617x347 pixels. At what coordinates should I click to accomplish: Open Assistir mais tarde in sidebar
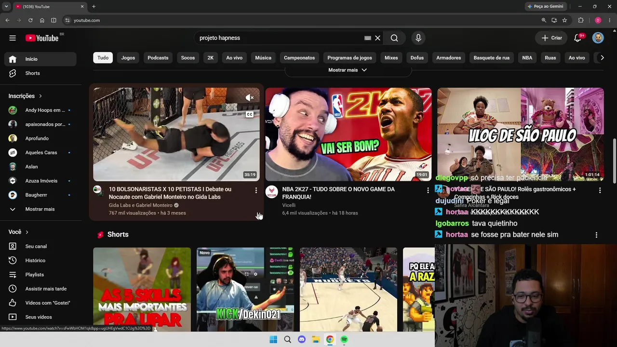[40, 289]
